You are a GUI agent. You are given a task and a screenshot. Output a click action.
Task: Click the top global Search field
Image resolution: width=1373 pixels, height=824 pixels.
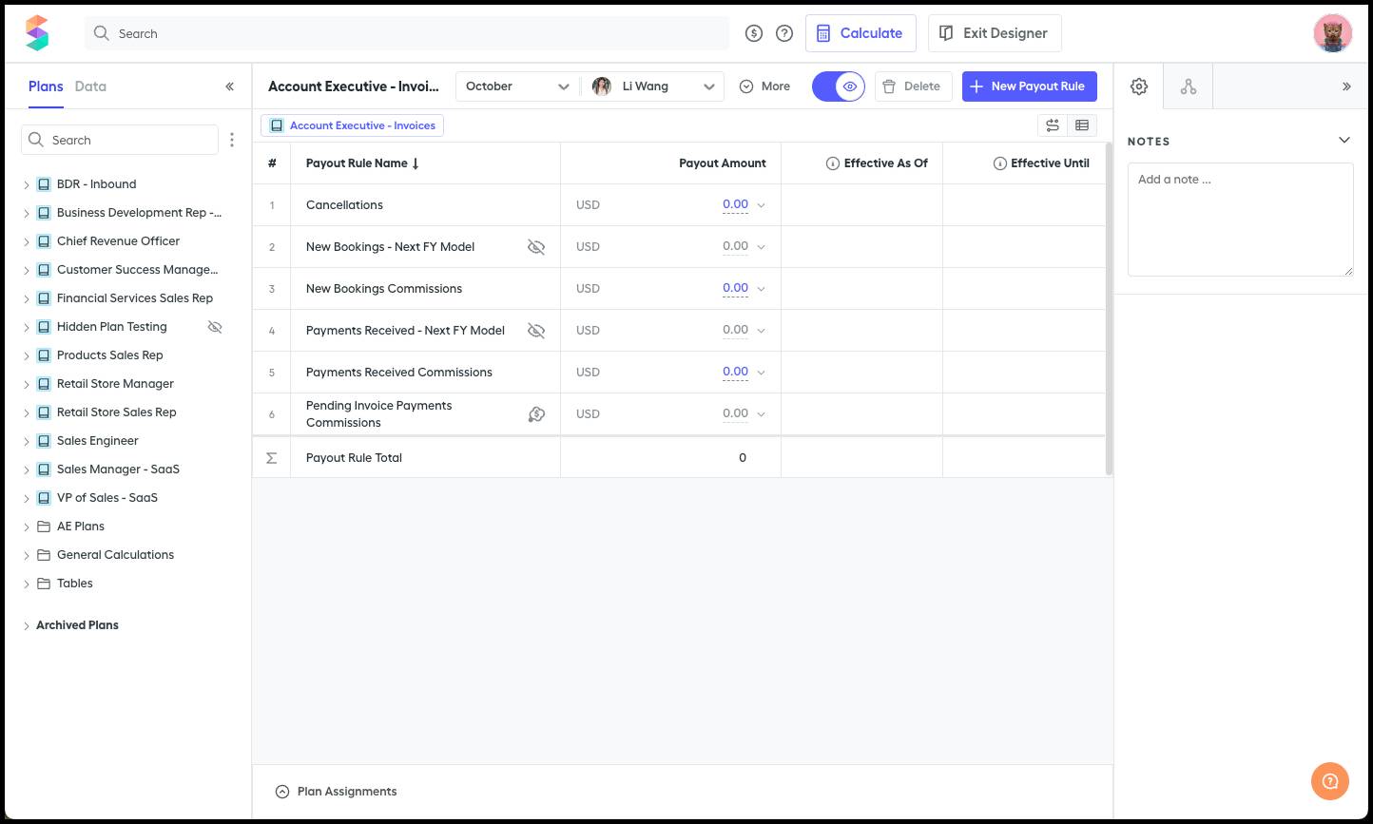pos(407,33)
